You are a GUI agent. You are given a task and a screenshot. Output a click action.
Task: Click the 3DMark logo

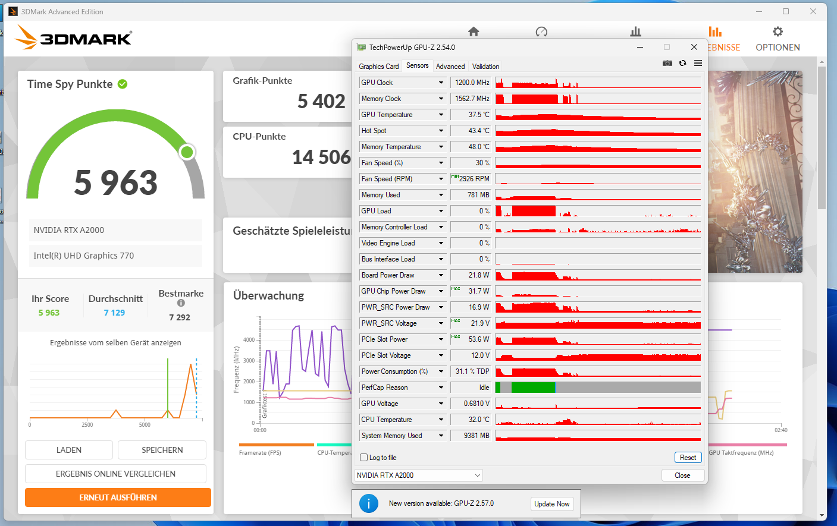coord(73,37)
